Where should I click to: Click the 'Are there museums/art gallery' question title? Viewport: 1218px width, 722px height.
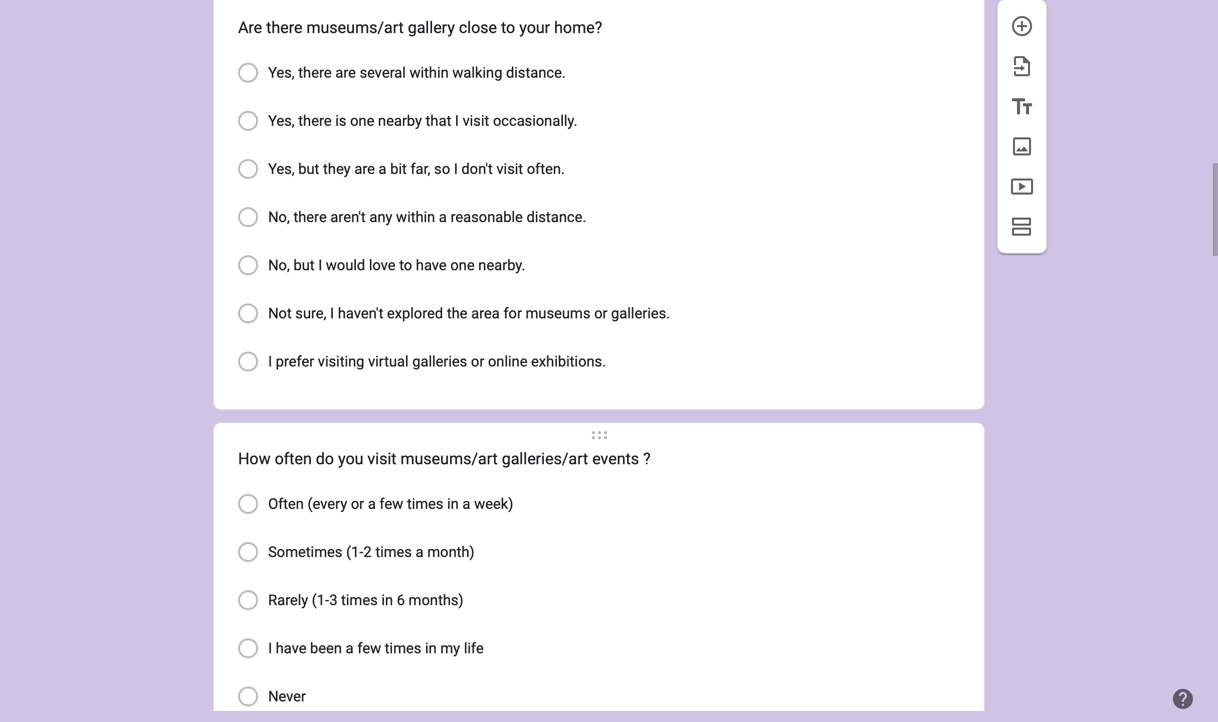coord(420,28)
